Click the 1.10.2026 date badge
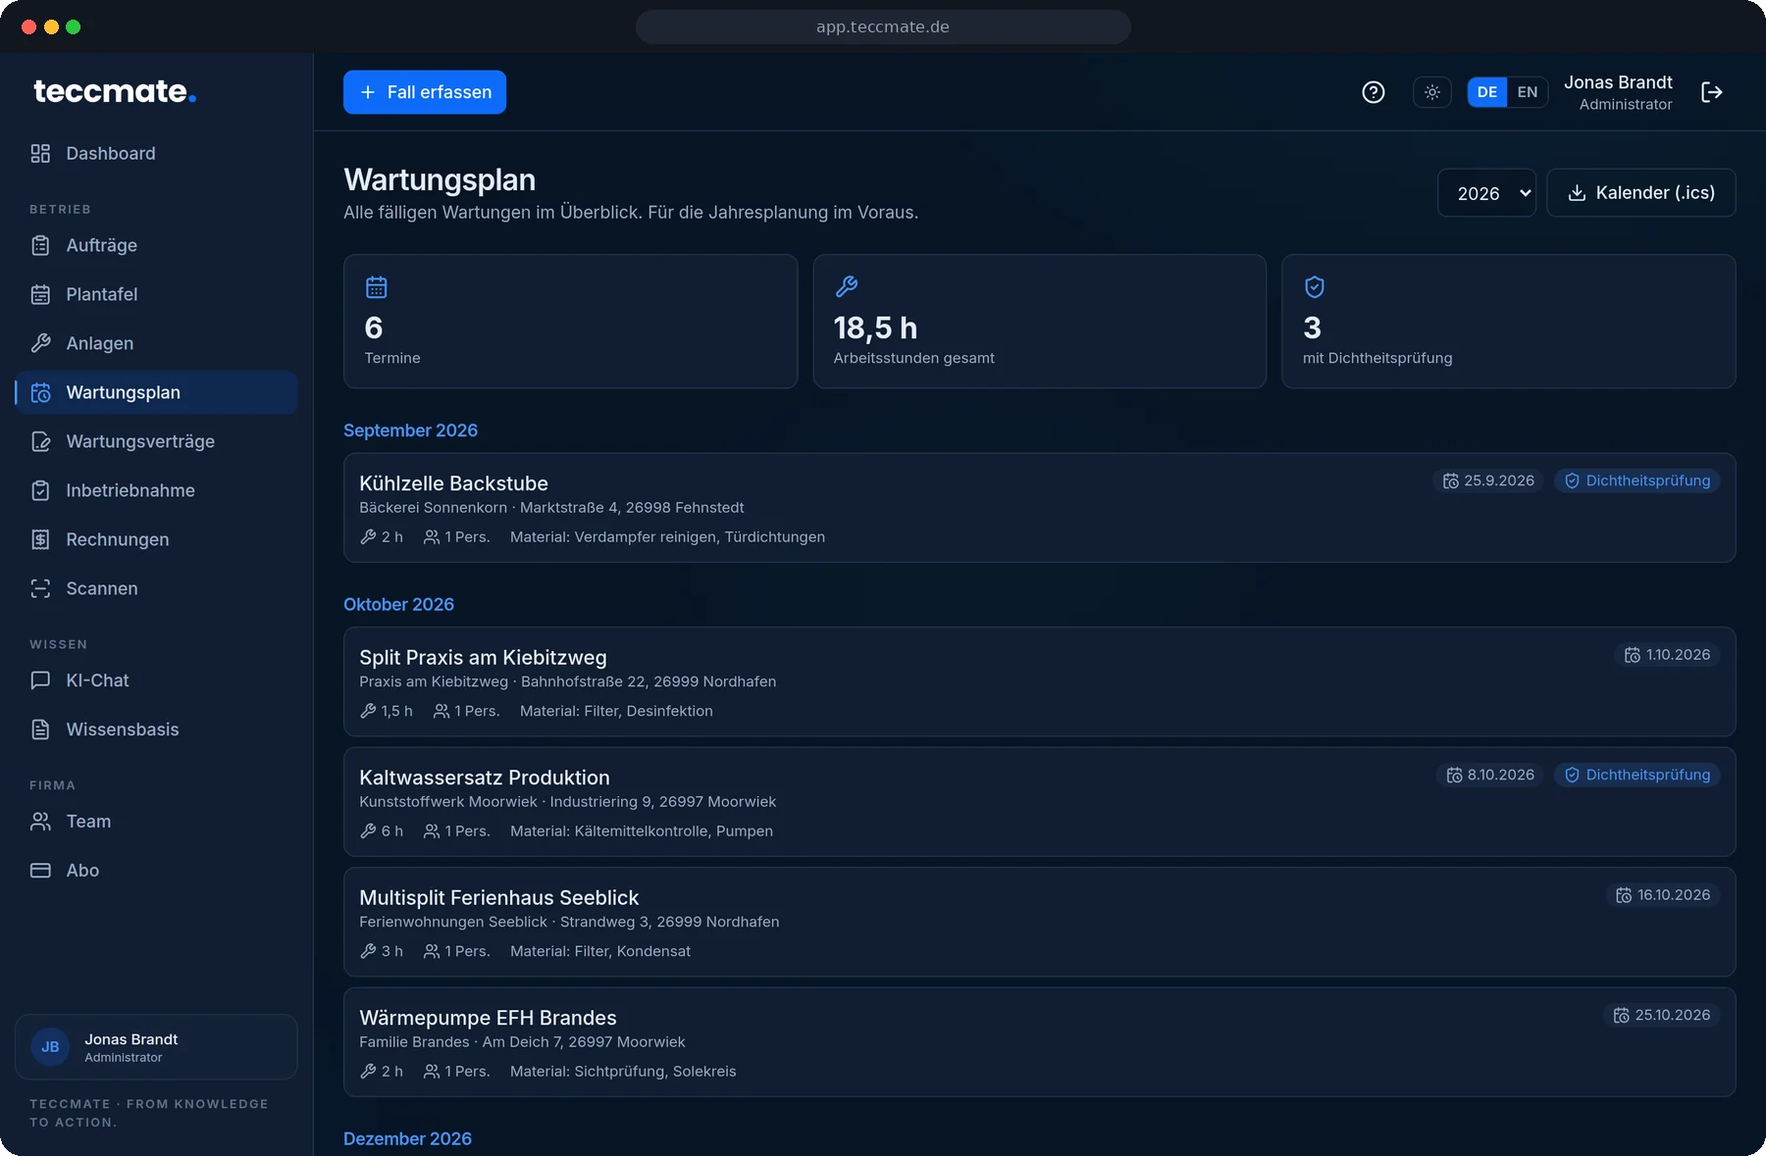Image resolution: width=1766 pixels, height=1156 pixels. [x=1667, y=655]
